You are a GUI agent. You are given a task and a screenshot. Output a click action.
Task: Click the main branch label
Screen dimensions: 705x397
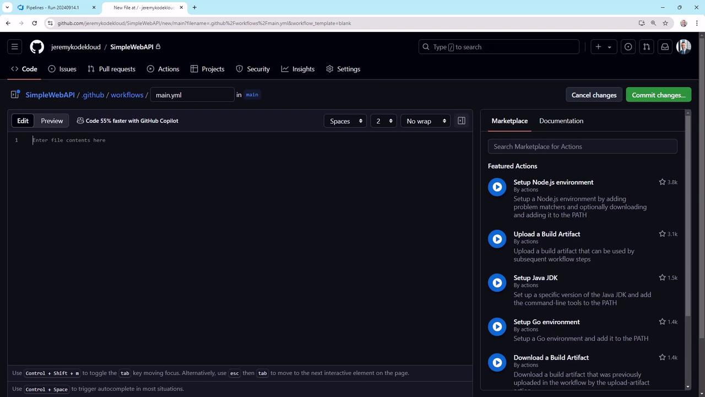pyautogui.click(x=252, y=95)
